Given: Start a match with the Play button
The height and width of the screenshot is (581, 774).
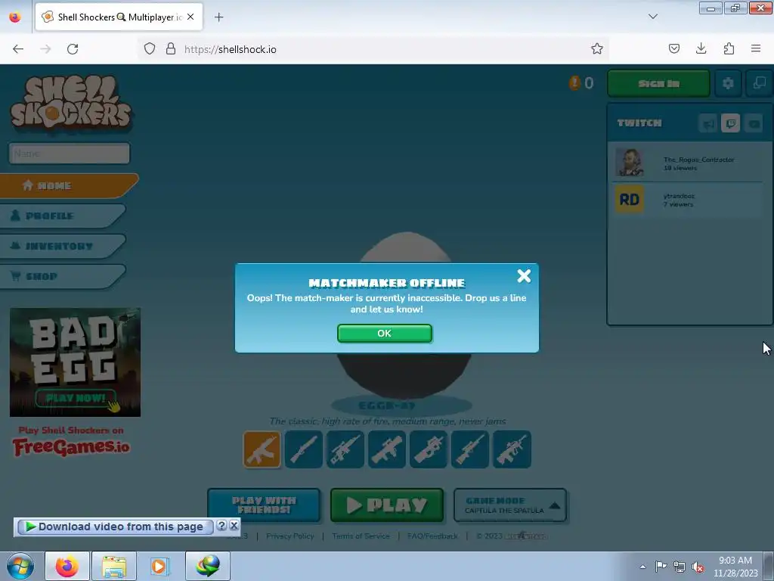Looking at the screenshot, I should 387,505.
